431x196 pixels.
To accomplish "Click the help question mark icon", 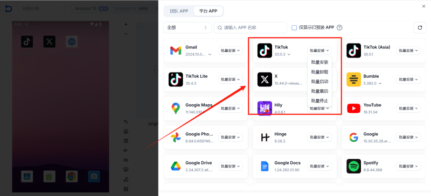I will click(x=339, y=28).
